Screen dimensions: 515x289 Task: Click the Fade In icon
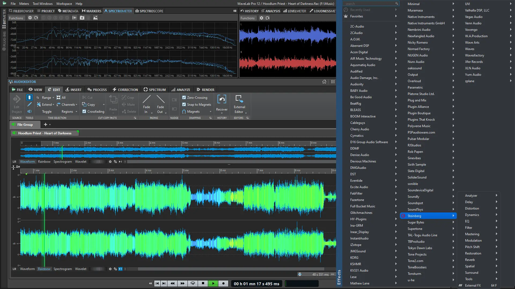coord(146,100)
